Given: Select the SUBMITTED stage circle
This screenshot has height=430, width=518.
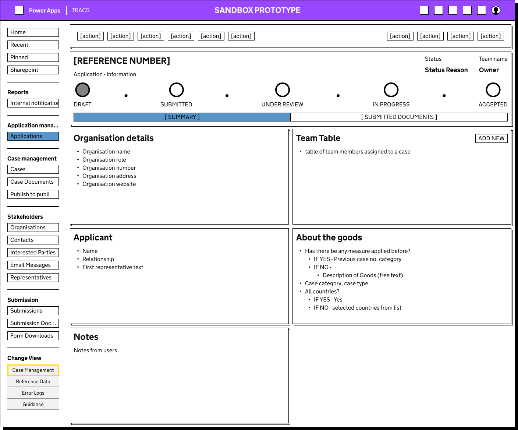Looking at the screenshot, I should click(176, 90).
